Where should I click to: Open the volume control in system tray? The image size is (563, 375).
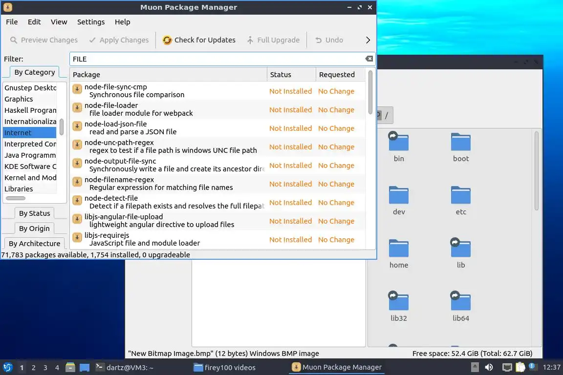click(489, 367)
